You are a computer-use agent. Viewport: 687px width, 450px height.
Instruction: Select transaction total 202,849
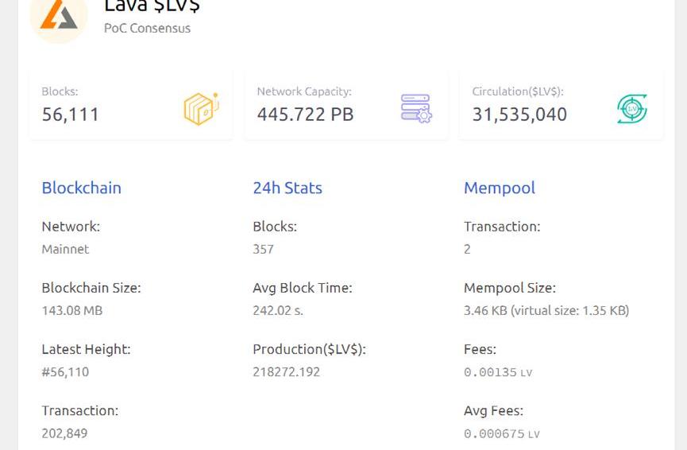pos(65,433)
